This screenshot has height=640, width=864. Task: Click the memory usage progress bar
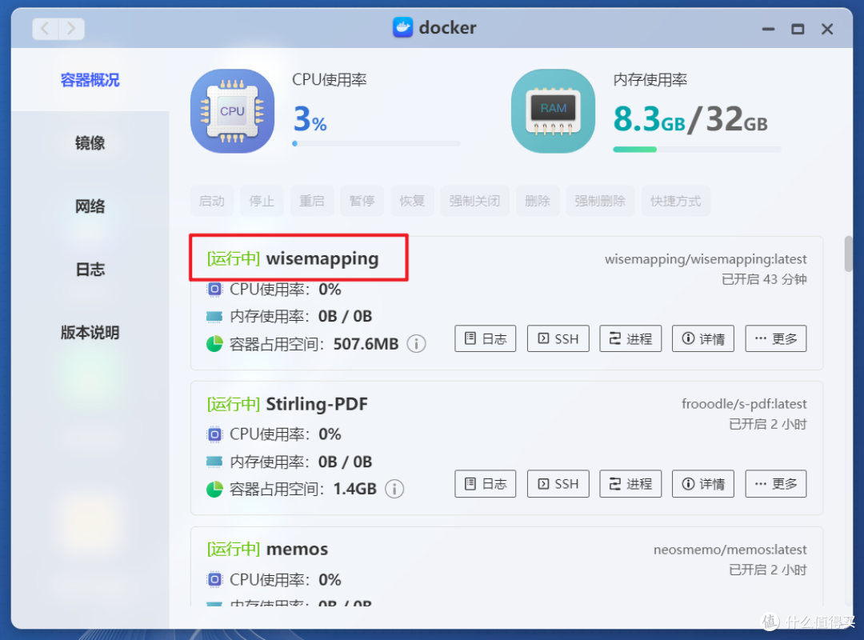[x=696, y=149]
